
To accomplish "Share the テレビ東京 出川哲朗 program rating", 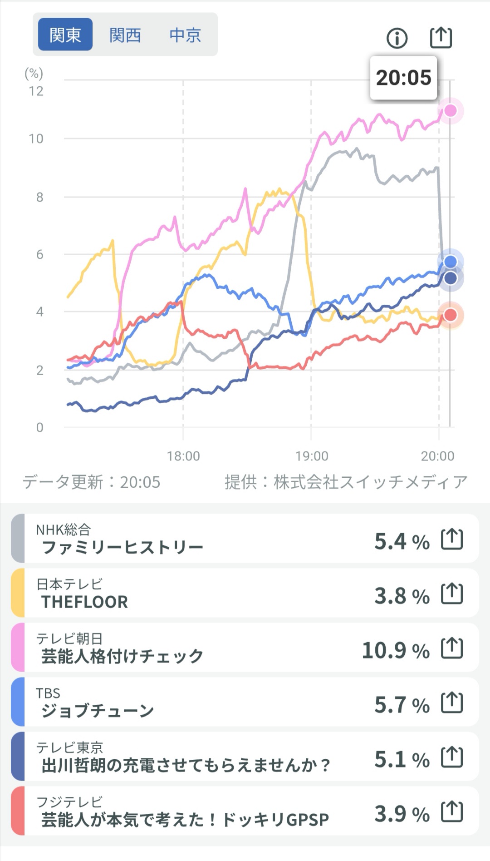I will tap(452, 757).
